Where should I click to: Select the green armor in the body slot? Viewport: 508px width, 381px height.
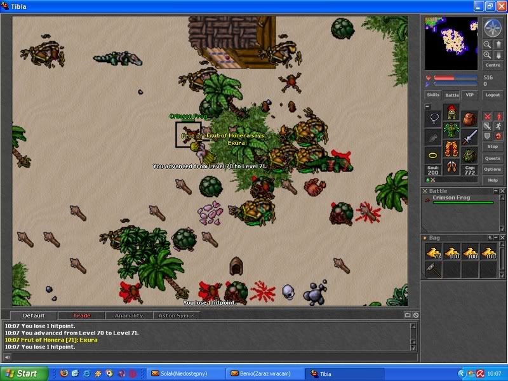point(451,130)
